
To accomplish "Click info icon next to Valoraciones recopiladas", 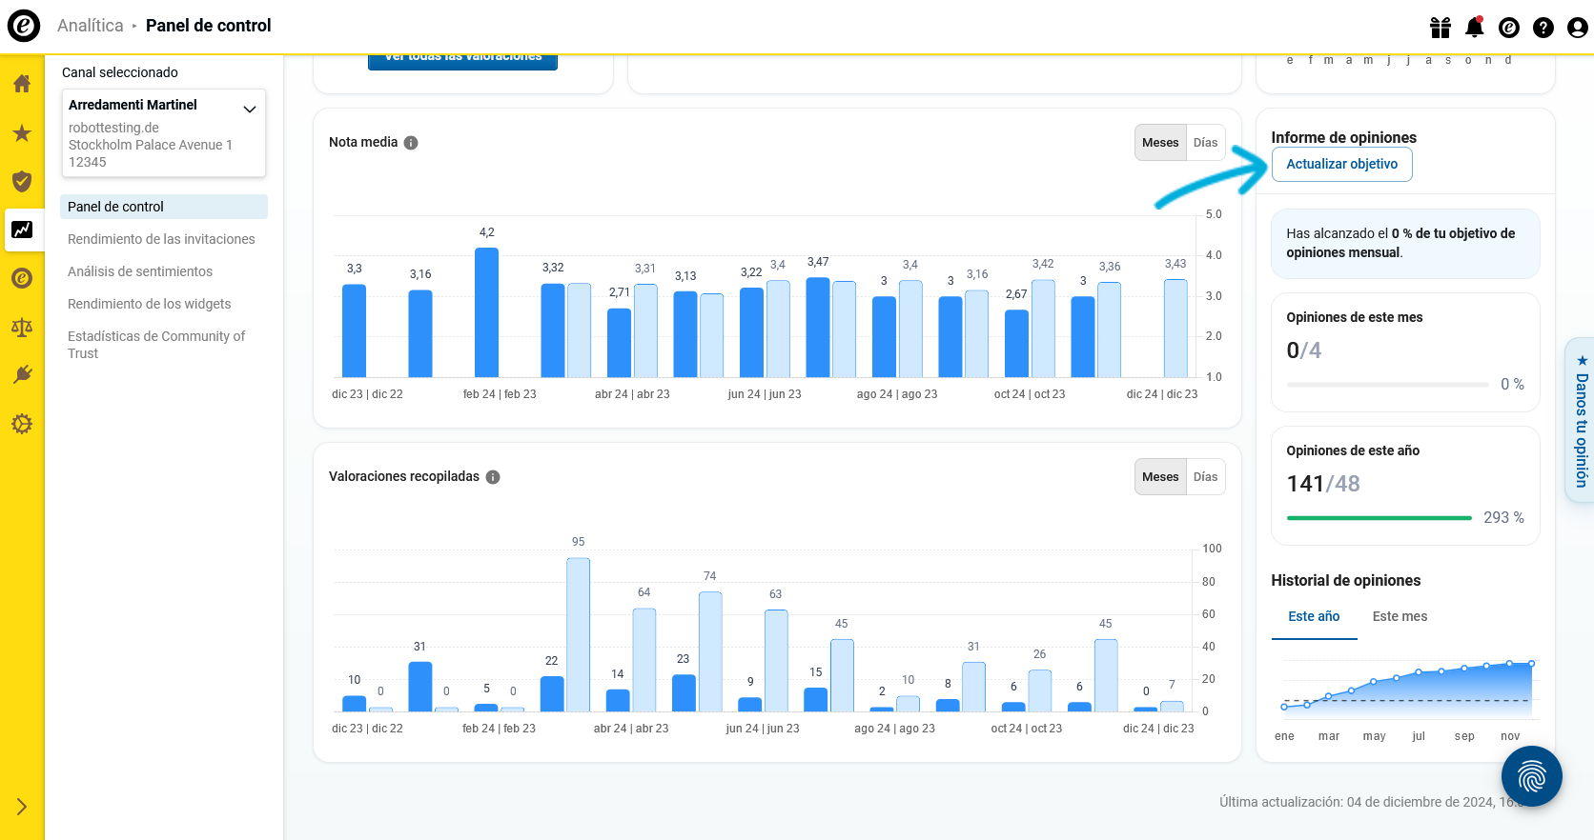I will tap(493, 477).
